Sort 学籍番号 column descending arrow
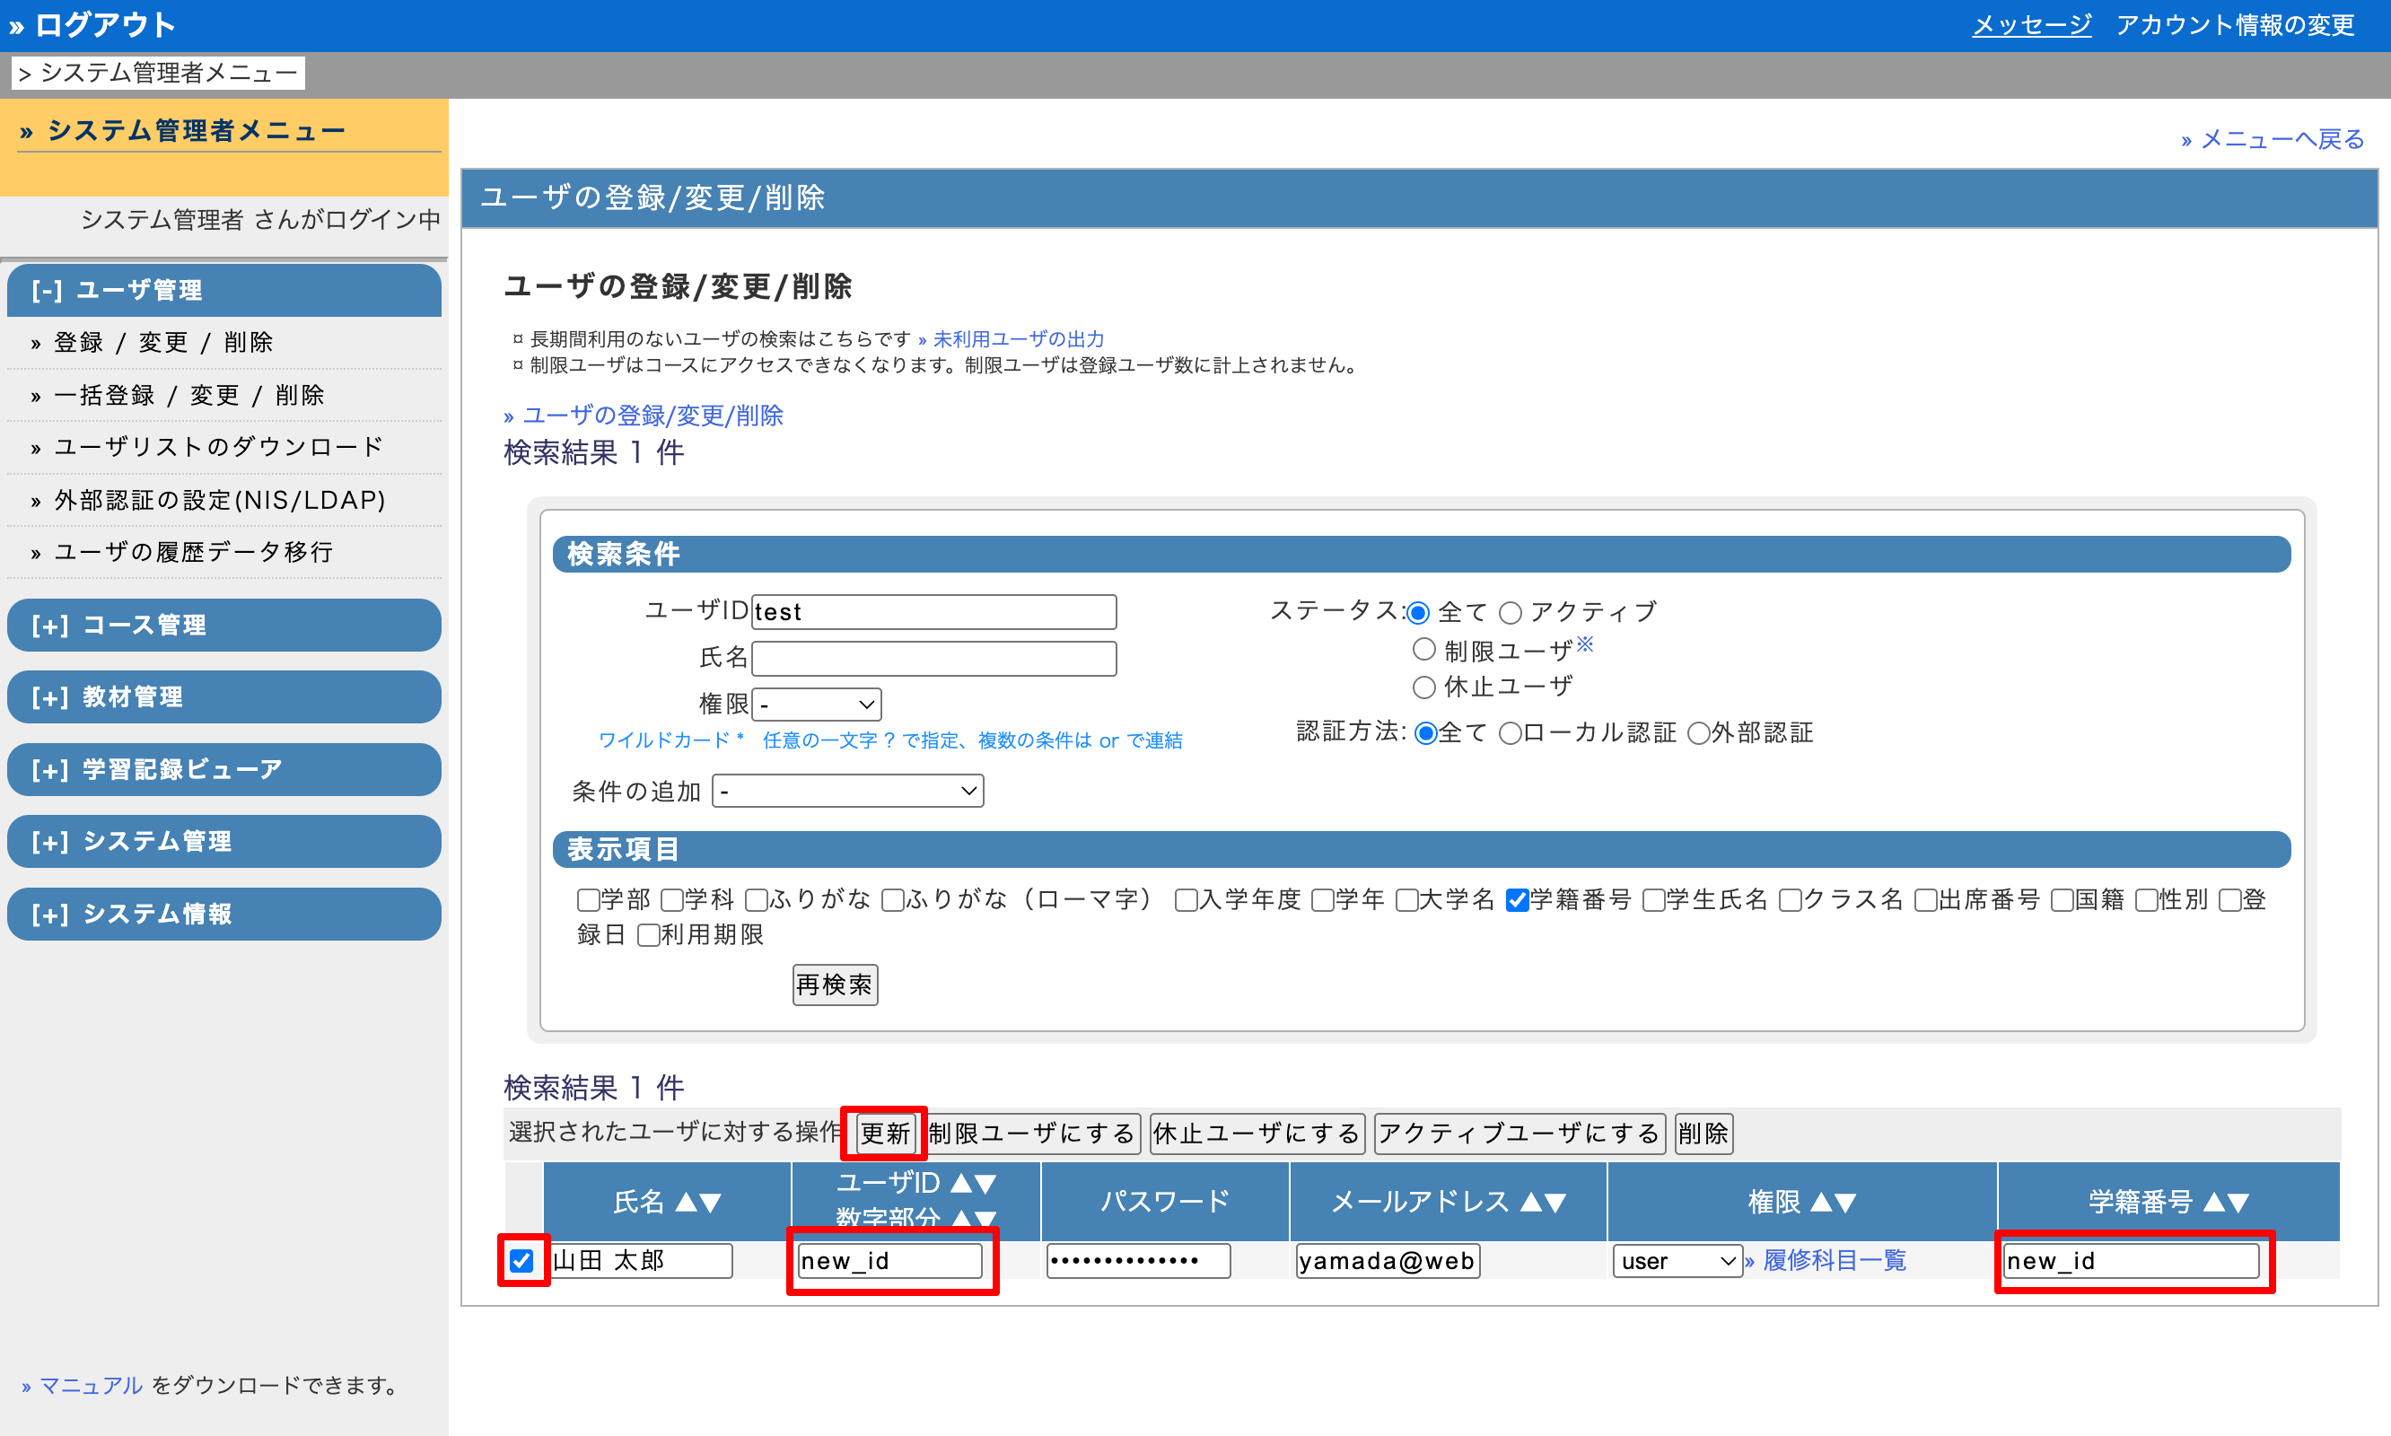 [2238, 1203]
